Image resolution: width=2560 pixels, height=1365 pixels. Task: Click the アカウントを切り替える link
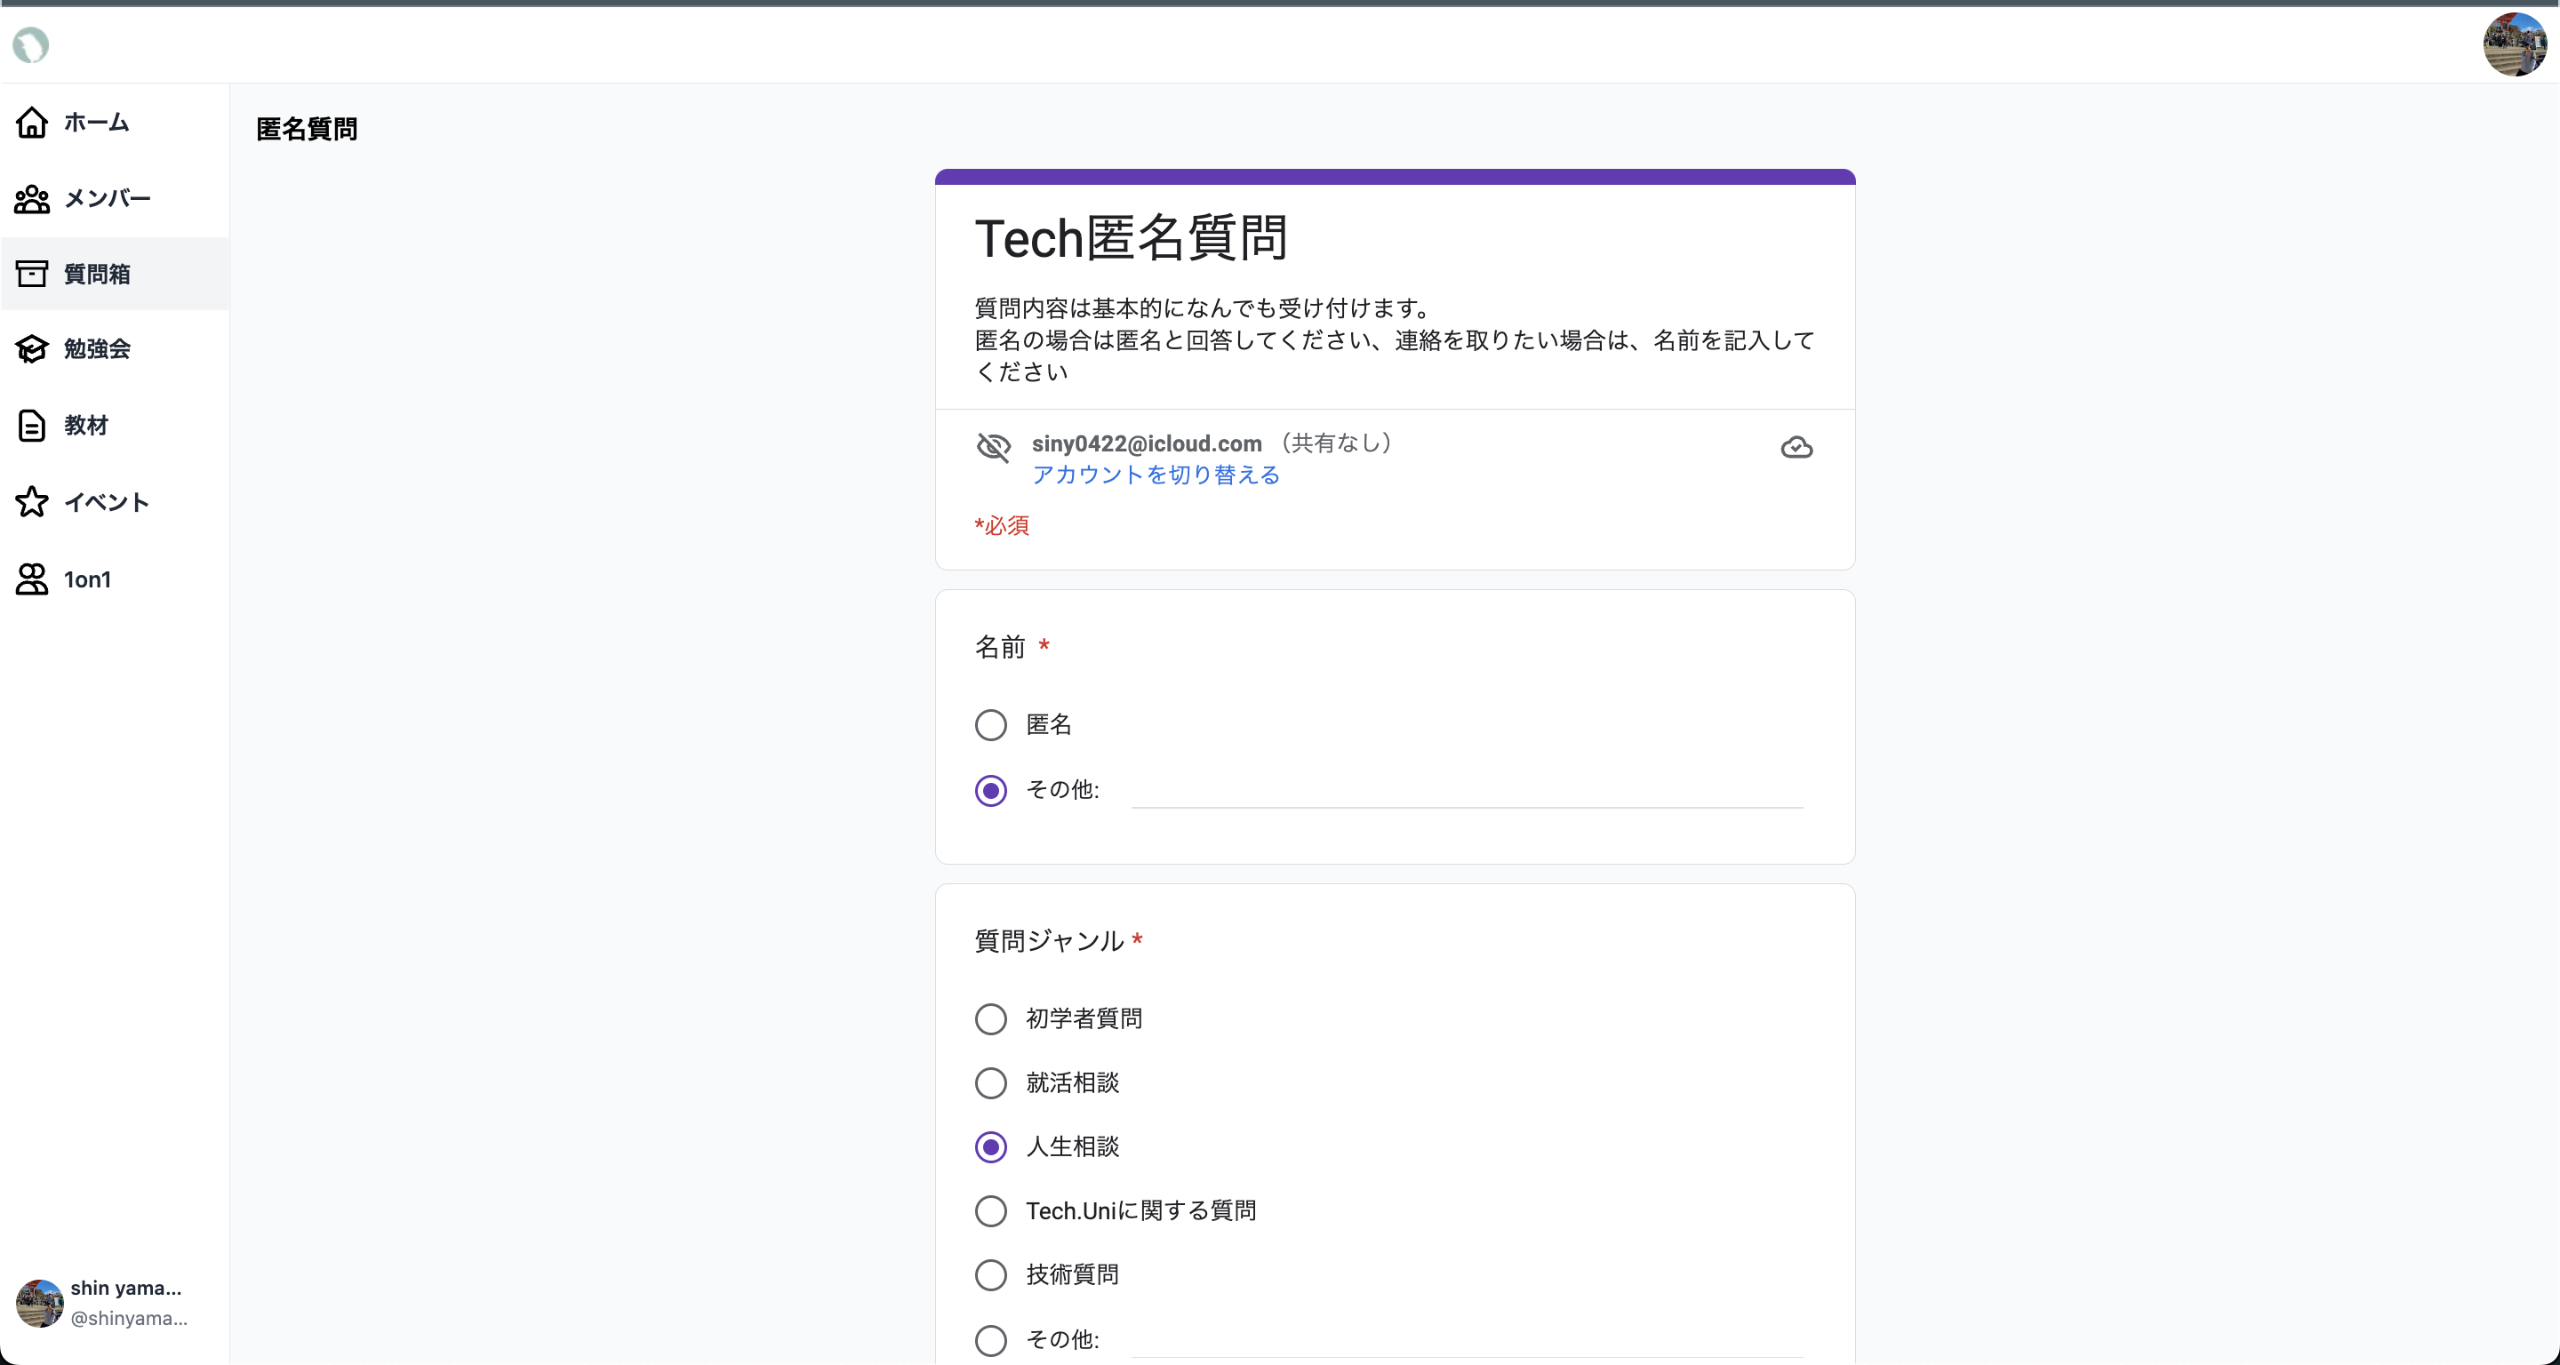pos(1155,475)
